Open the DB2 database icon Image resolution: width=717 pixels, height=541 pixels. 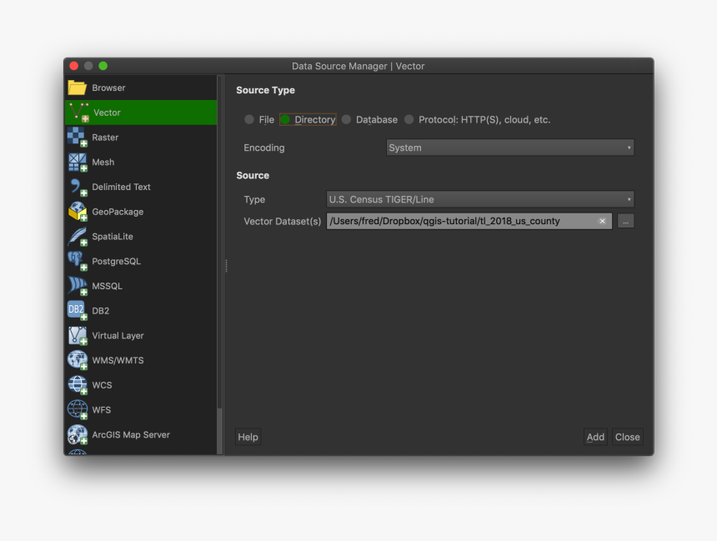pos(78,311)
